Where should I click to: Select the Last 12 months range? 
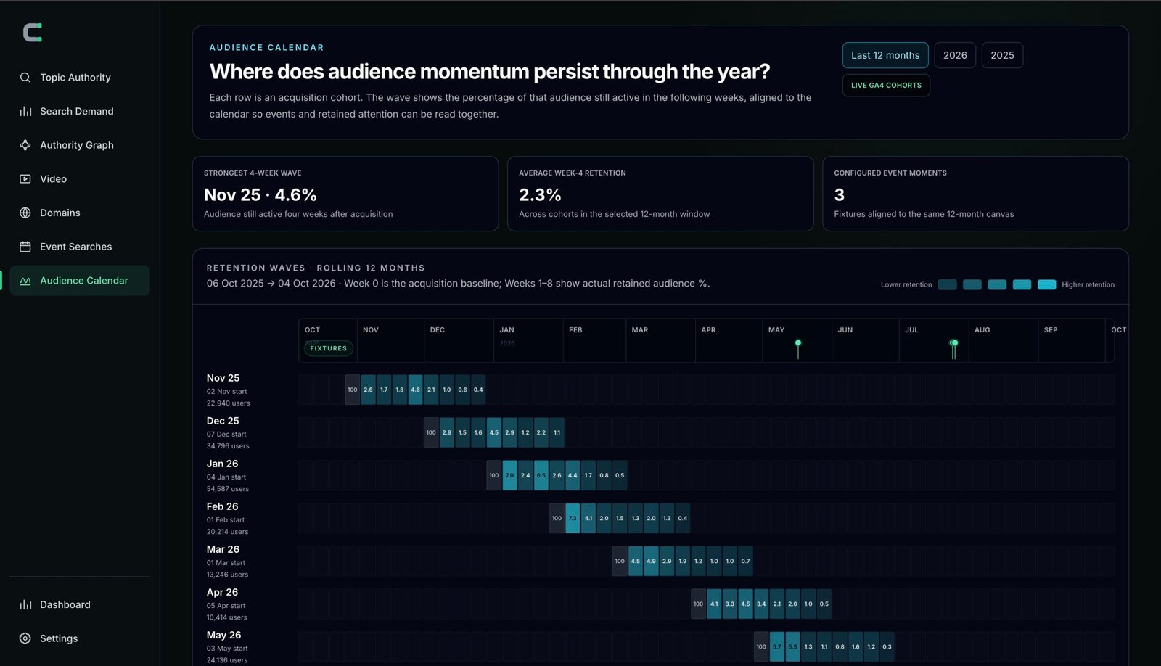(x=885, y=55)
